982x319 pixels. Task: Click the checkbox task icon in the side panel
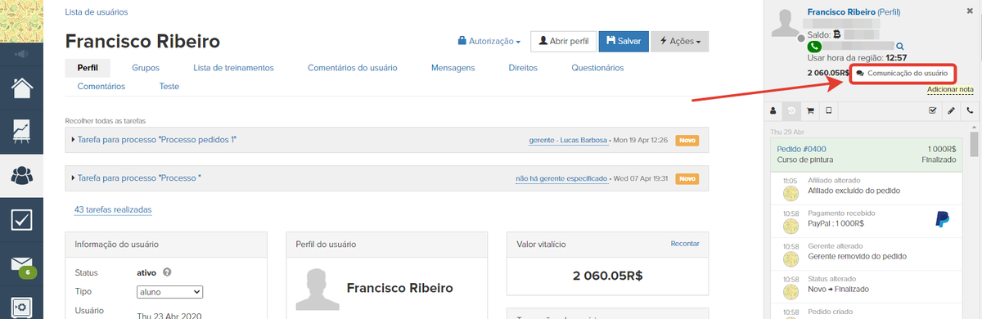[932, 110]
